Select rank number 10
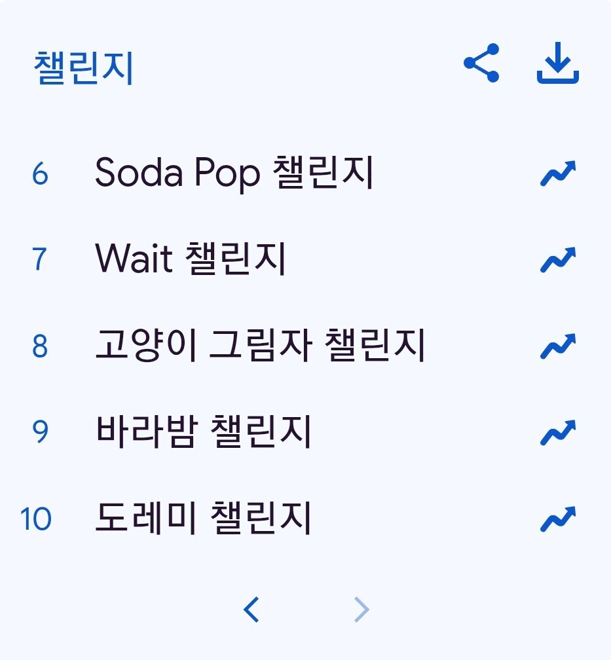Viewport: 611px width, 660px height. (x=36, y=519)
